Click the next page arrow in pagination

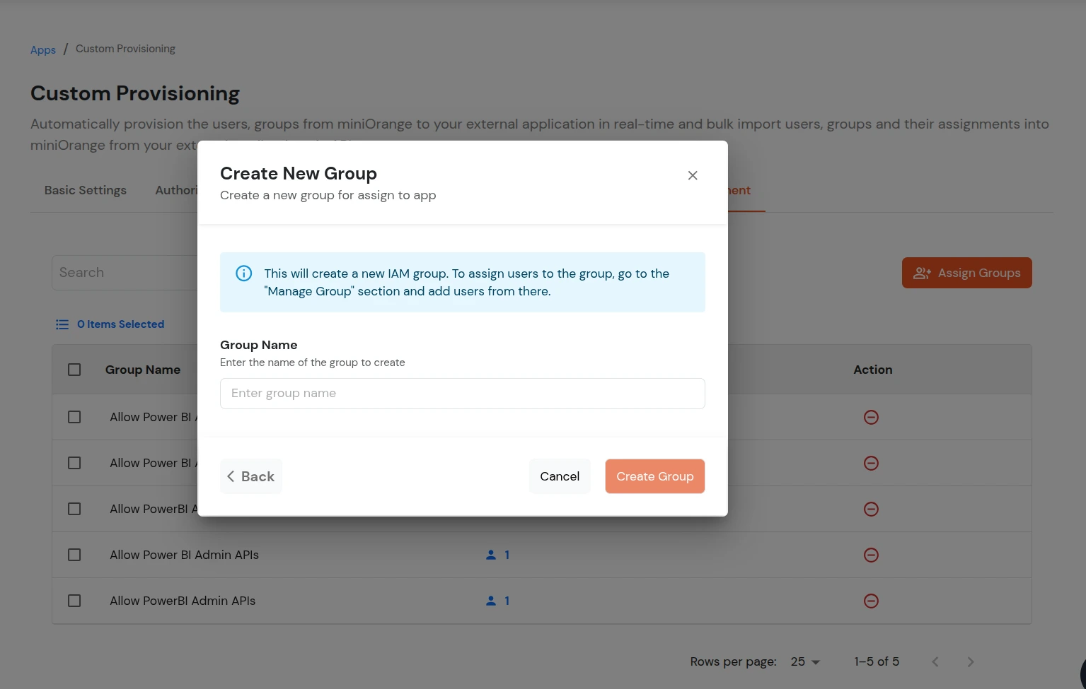click(970, 661)
